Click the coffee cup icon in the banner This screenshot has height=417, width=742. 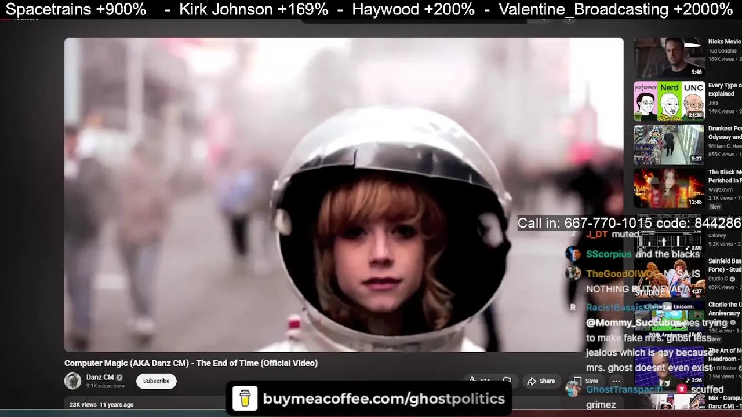click(x=245, y=398)
